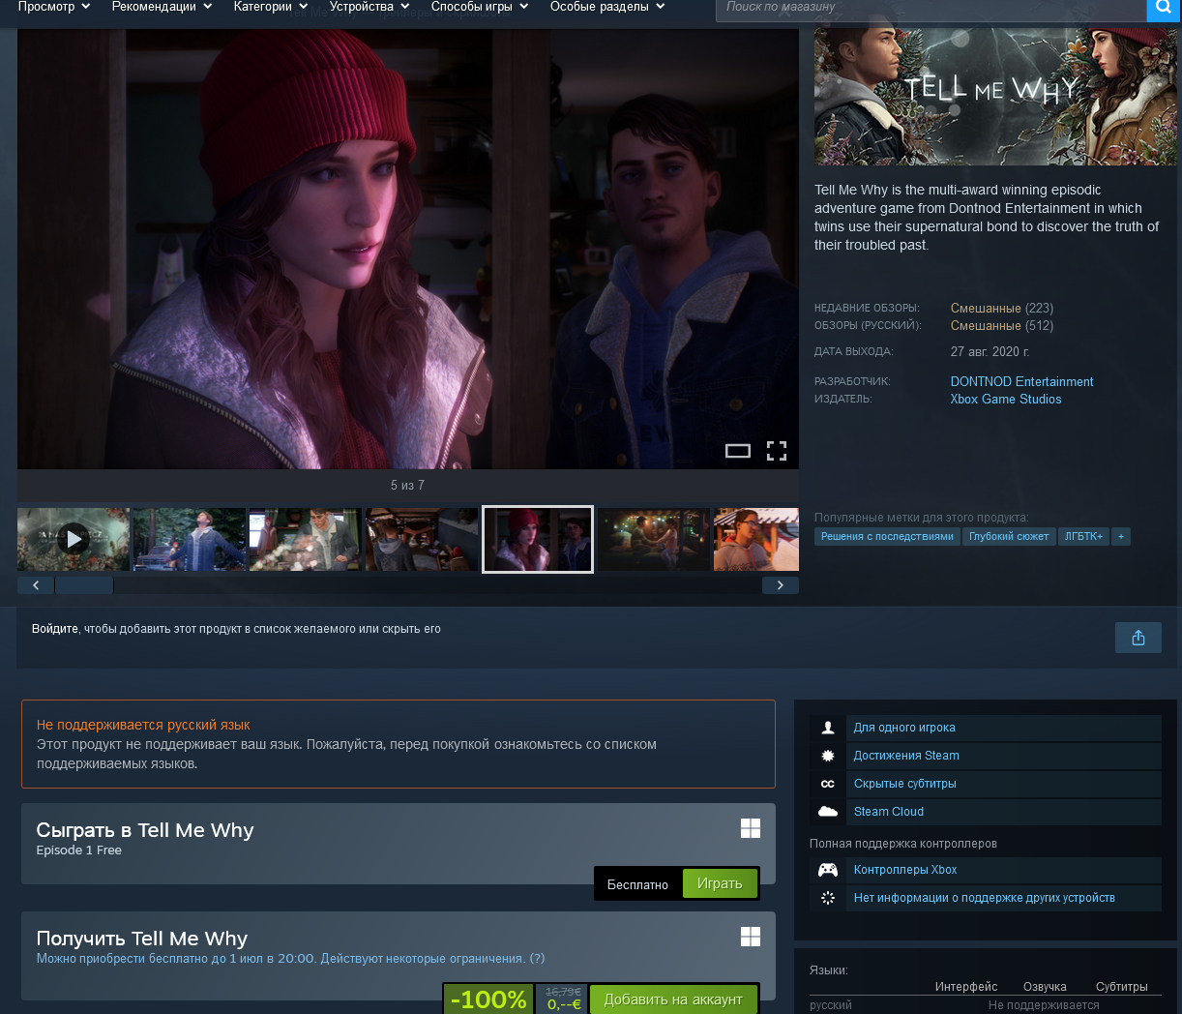Click the 5 из 7 counter text

407,486
